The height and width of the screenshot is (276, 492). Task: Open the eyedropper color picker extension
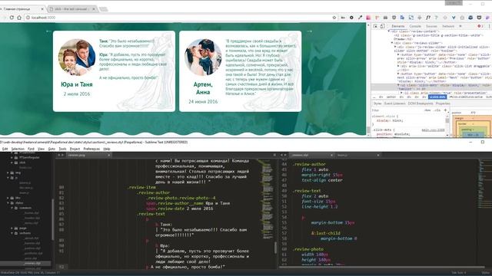point(360,18)
